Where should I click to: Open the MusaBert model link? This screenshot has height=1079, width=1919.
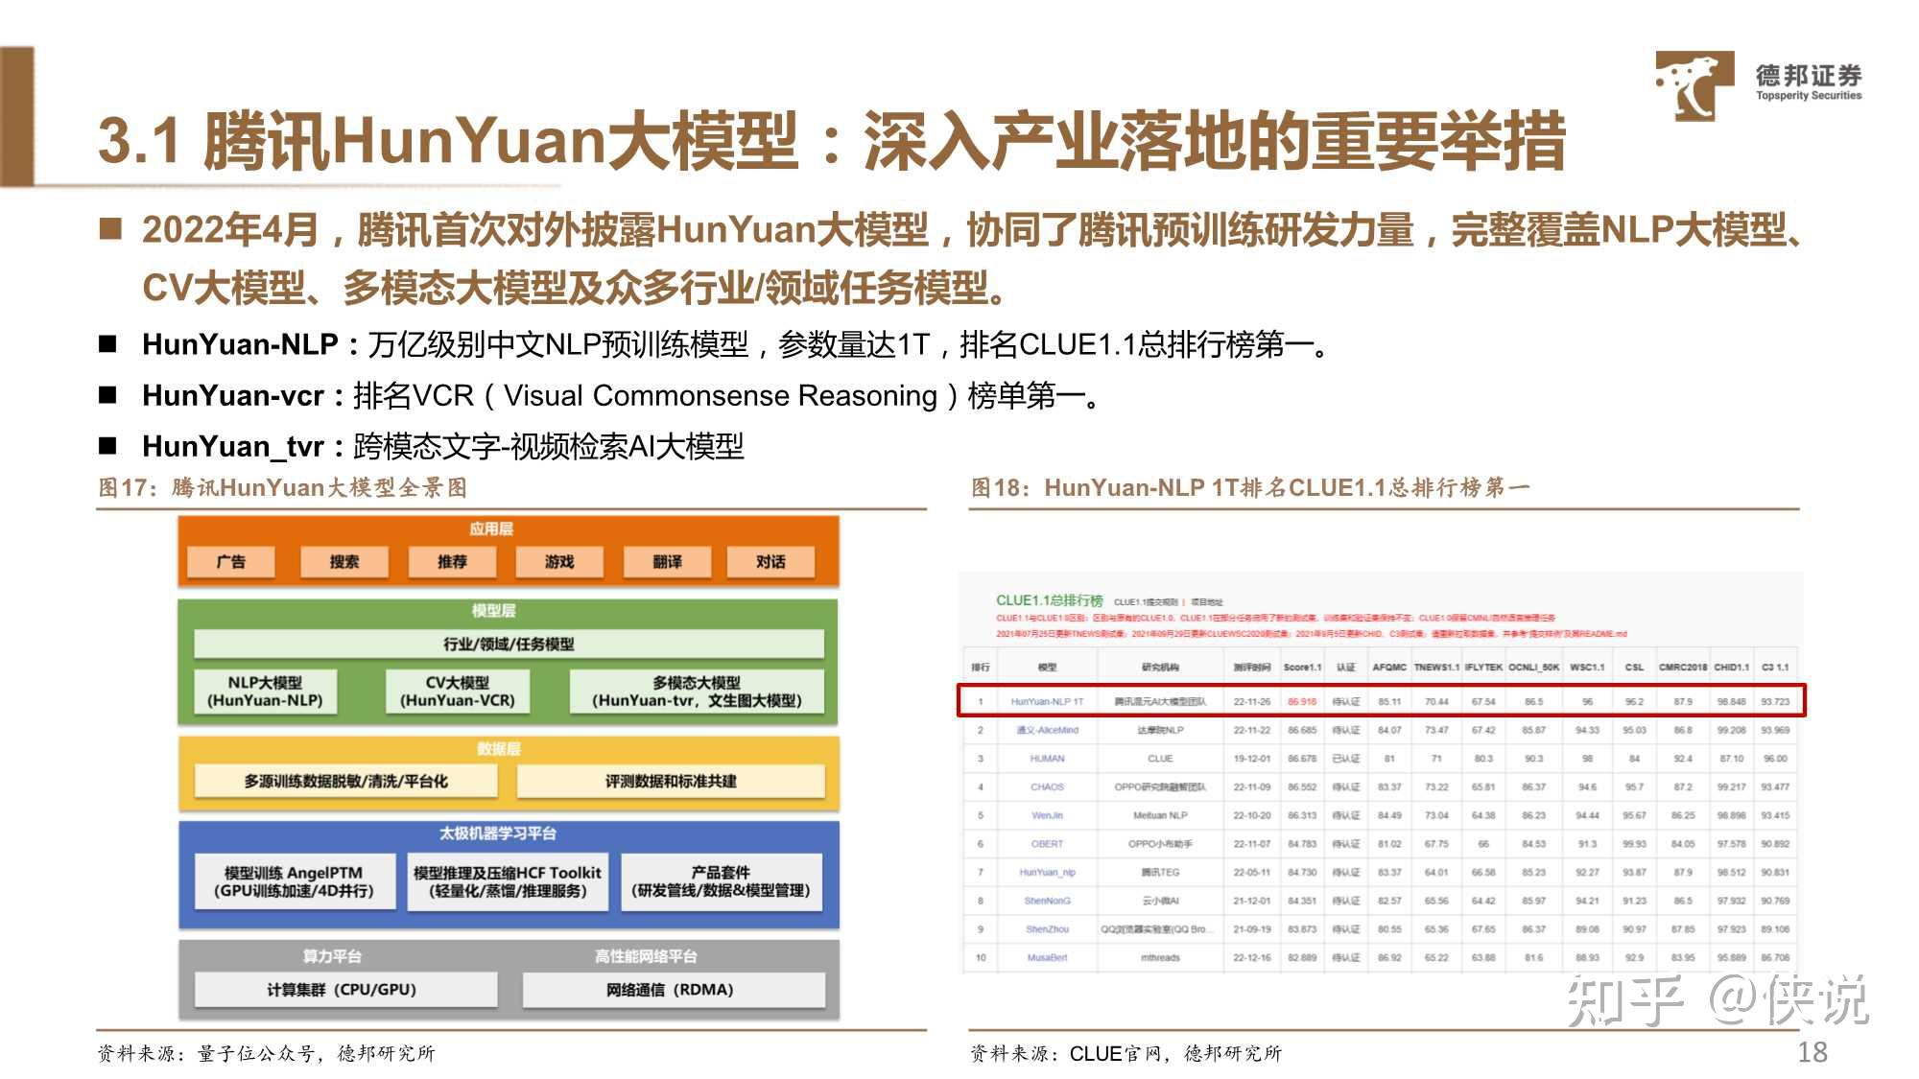point(1047,958)
